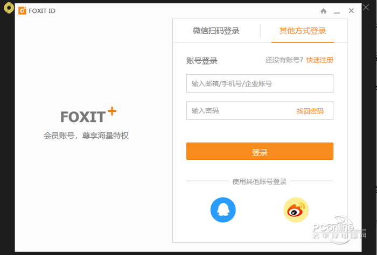
Task: Open the 快速注册 link
Action: click(x=320, y=60)
